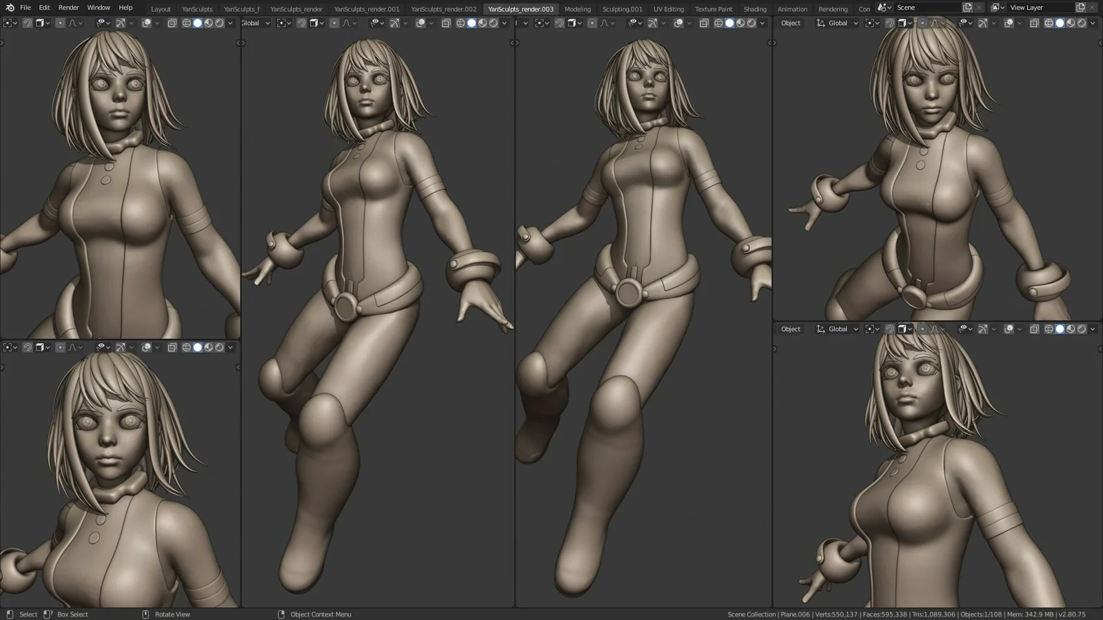Open the transform pivot point dropdown
The height and width of the screenshot is (620, 1103).
pyautogui.click(x=871, y=23)
